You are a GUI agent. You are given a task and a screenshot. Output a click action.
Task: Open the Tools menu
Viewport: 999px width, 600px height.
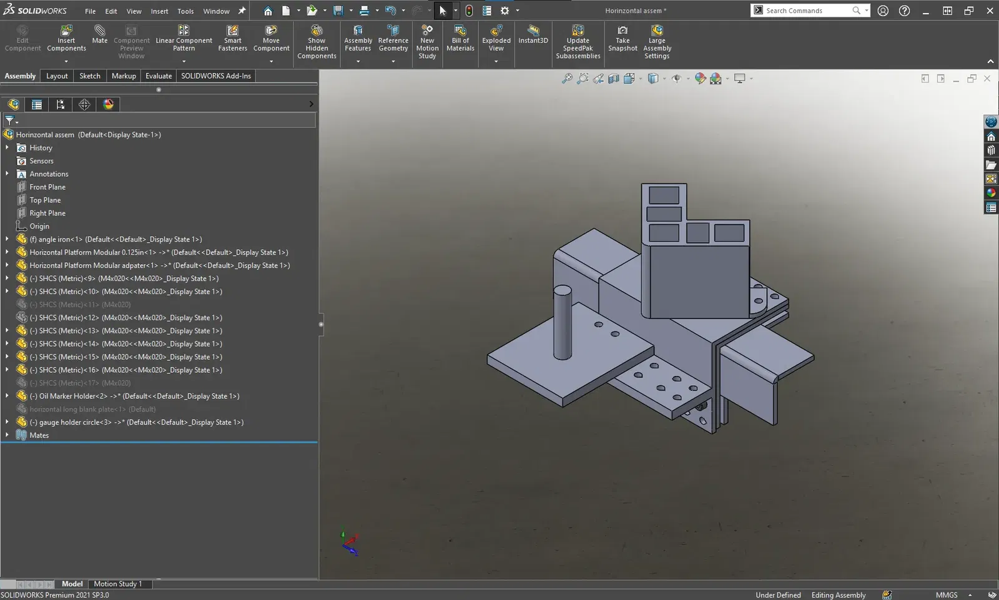pos(185,11)
